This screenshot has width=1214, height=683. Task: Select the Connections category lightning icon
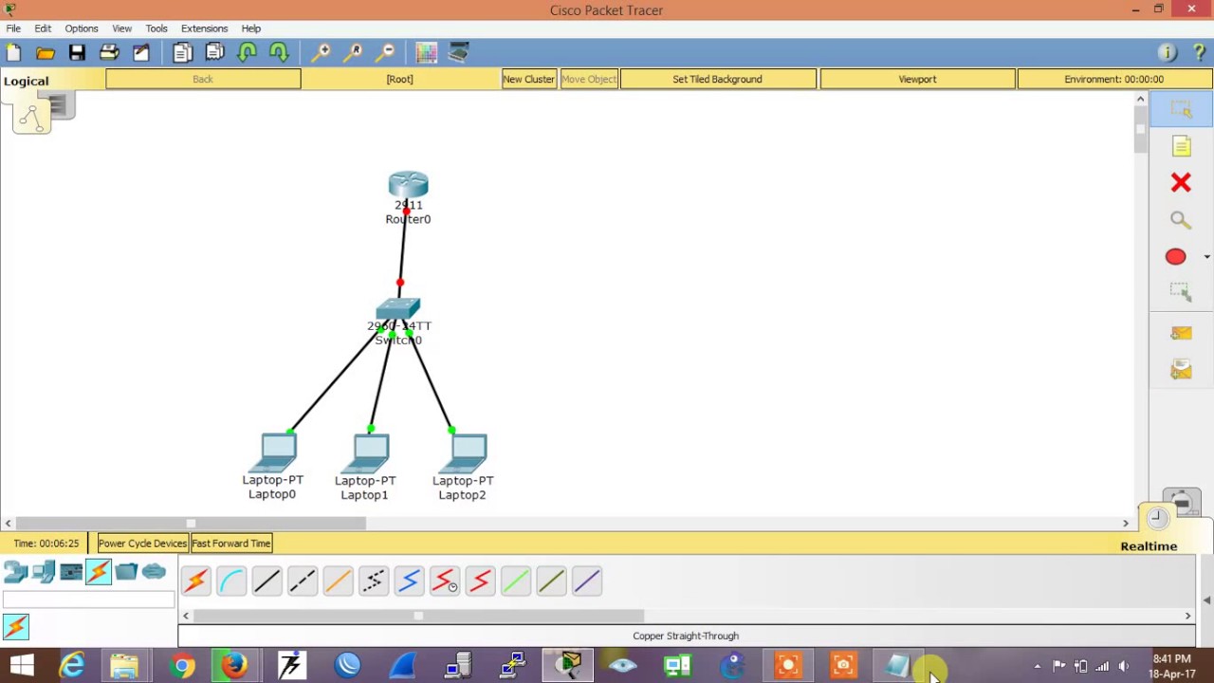[x=99, y=571]
